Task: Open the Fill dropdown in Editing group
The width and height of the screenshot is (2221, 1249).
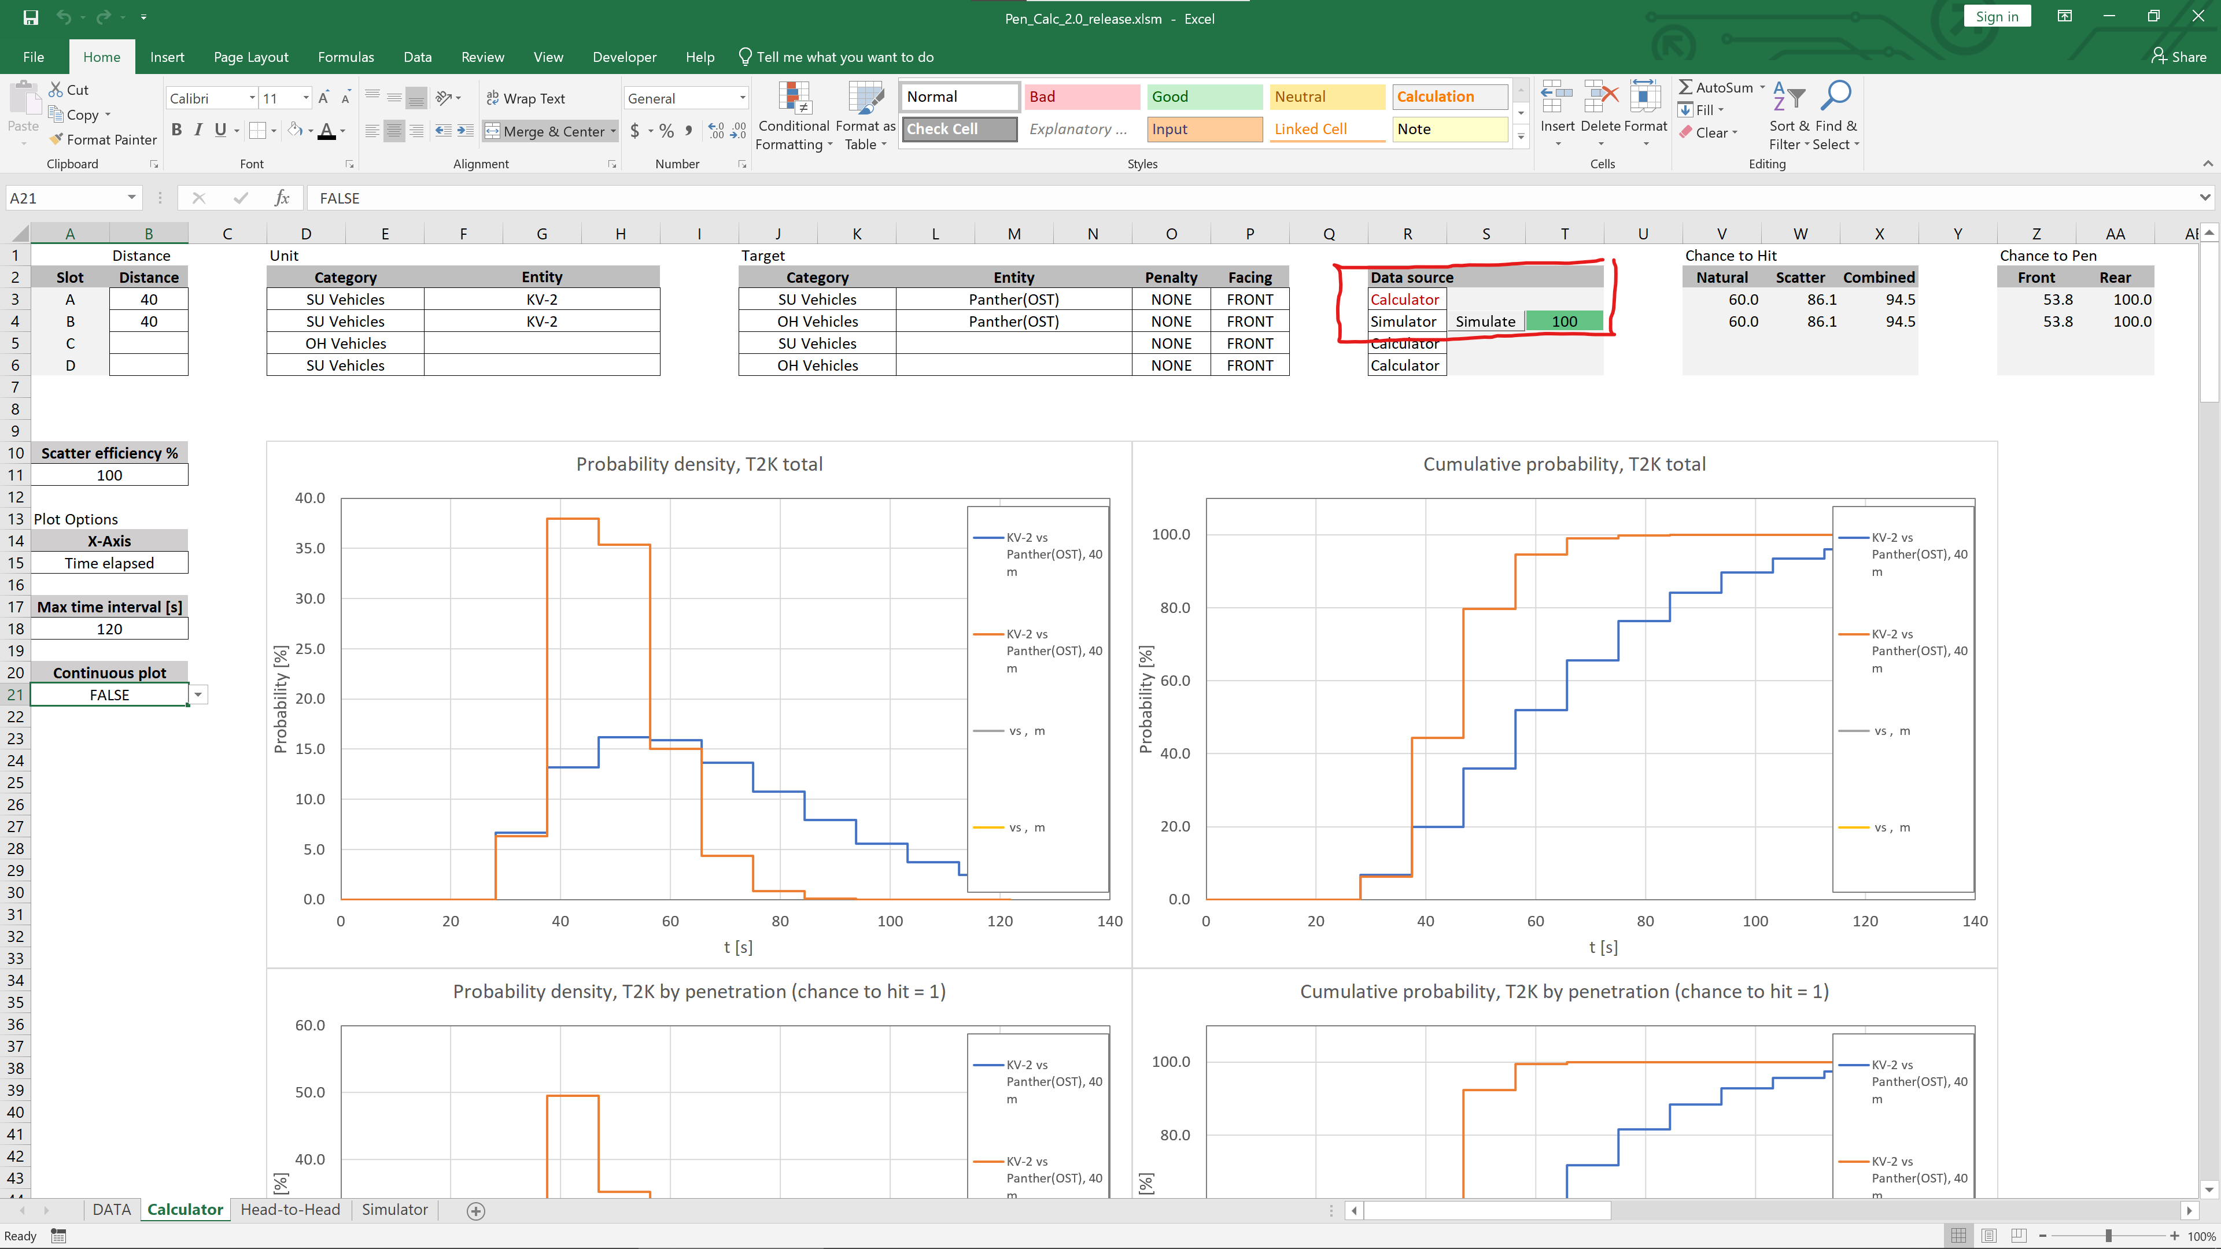Action: (1701, 110)
